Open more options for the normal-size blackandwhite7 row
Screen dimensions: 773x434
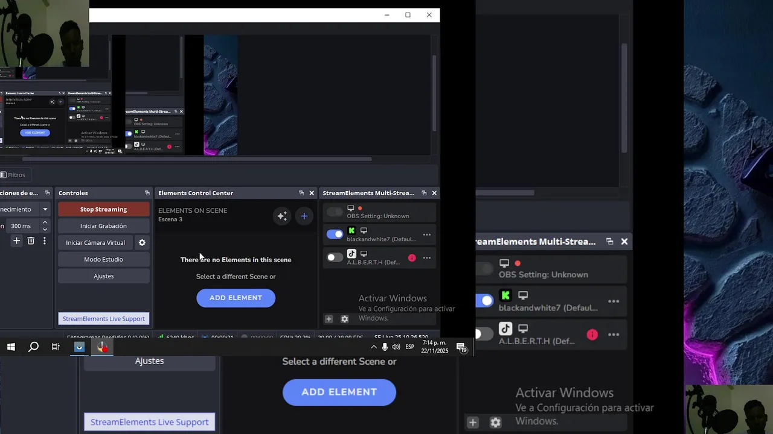click(427, 234)
